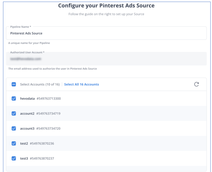
Task: Click account ID #549763870236
Action: click(x=42, y=144)
